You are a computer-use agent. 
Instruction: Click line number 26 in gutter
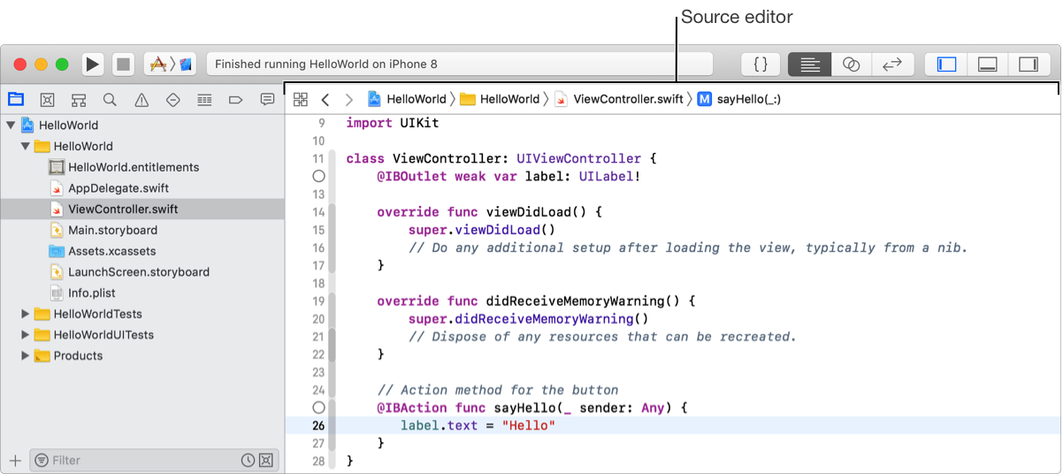click(x=318, y=425)
